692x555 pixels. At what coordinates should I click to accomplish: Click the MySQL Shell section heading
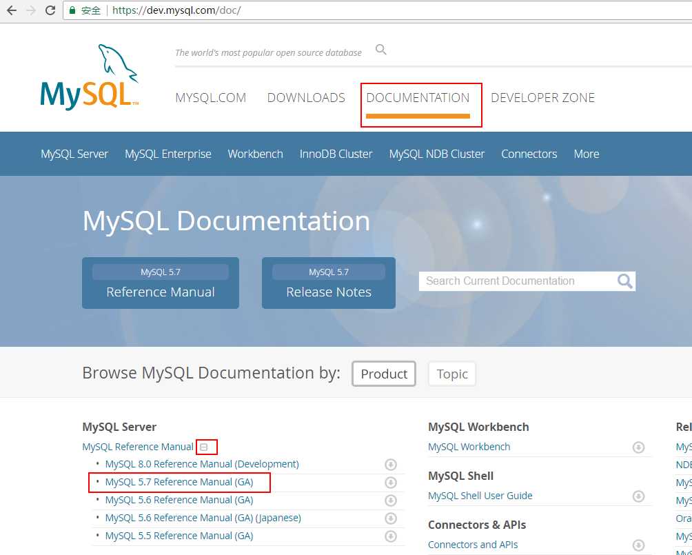coord(460,476)
